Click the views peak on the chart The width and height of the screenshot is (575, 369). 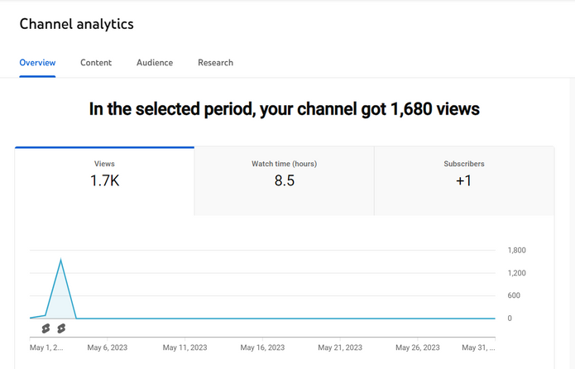click(60, 260)
